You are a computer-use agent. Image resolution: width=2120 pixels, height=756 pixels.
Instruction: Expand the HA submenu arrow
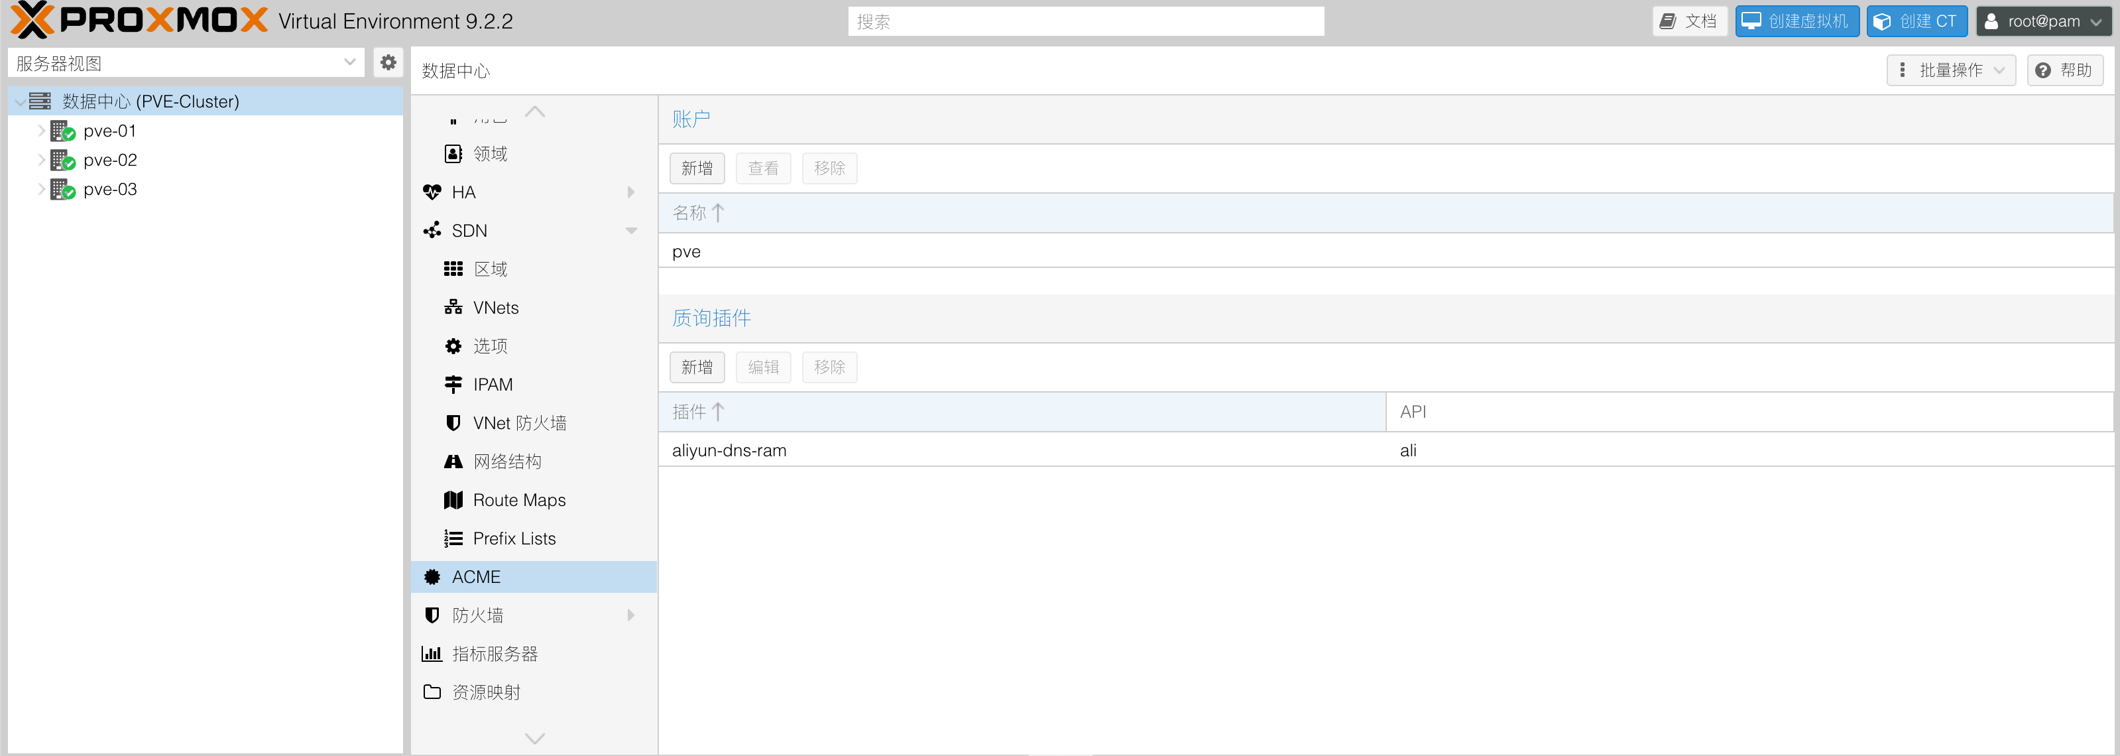pos(631,193)
